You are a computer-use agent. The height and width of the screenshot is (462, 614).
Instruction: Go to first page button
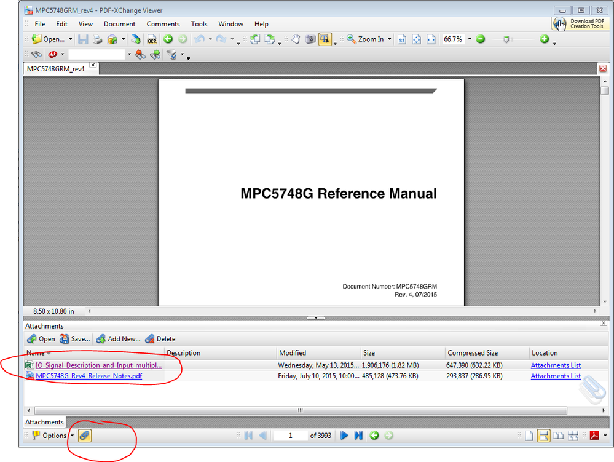248,436
